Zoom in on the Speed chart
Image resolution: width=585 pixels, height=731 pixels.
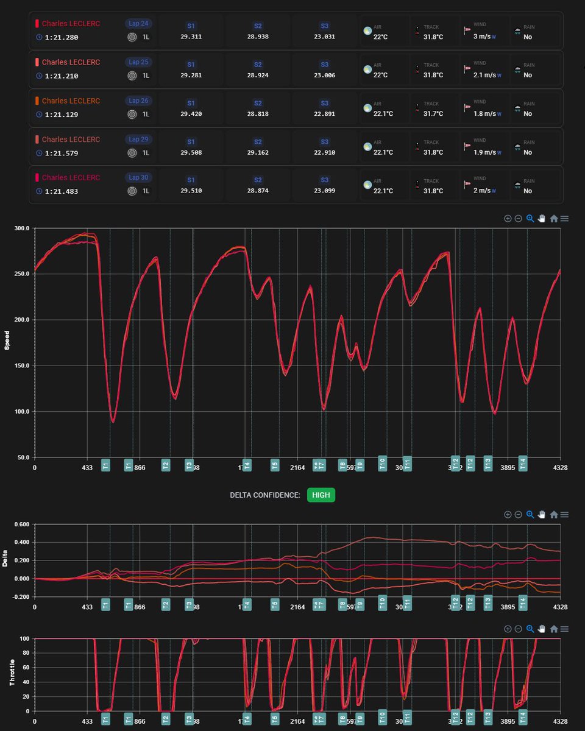pos(508,219)
